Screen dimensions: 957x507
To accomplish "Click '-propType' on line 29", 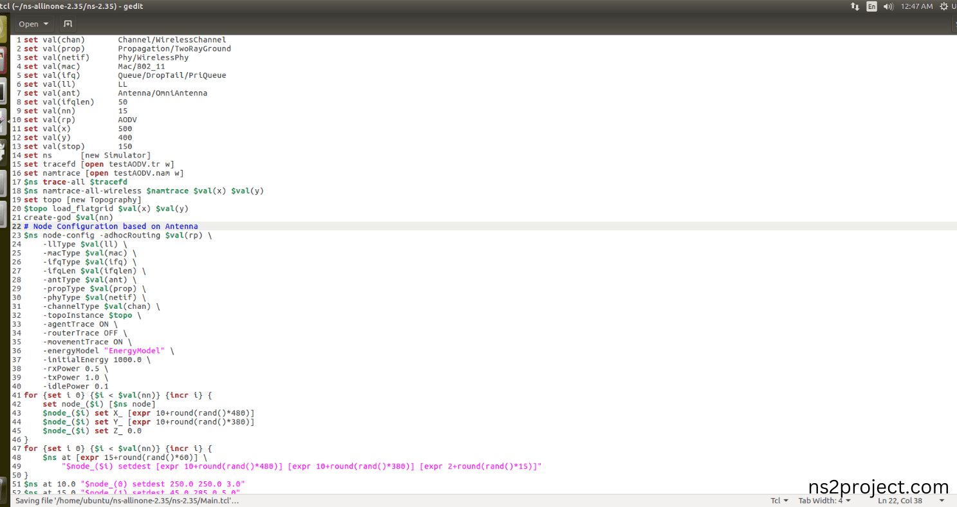I will (64, 289).
